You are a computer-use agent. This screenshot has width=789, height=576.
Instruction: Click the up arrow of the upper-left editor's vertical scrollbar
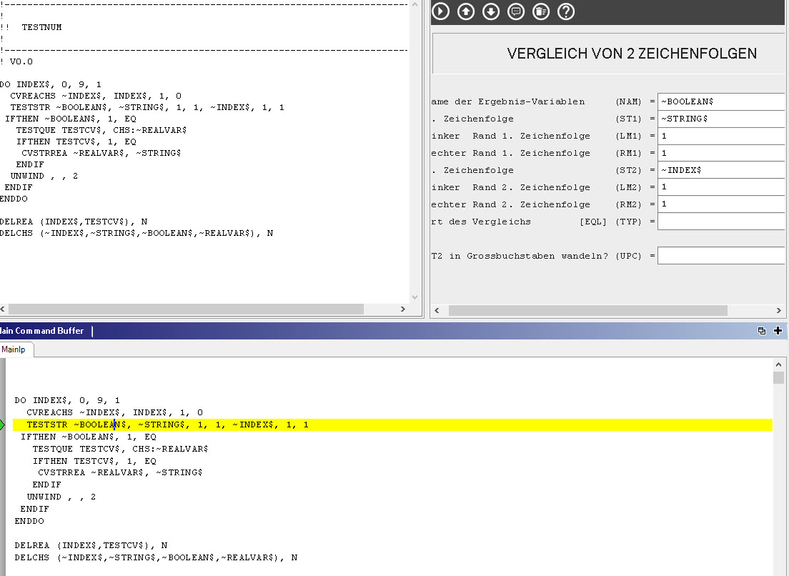click(415, 4)
